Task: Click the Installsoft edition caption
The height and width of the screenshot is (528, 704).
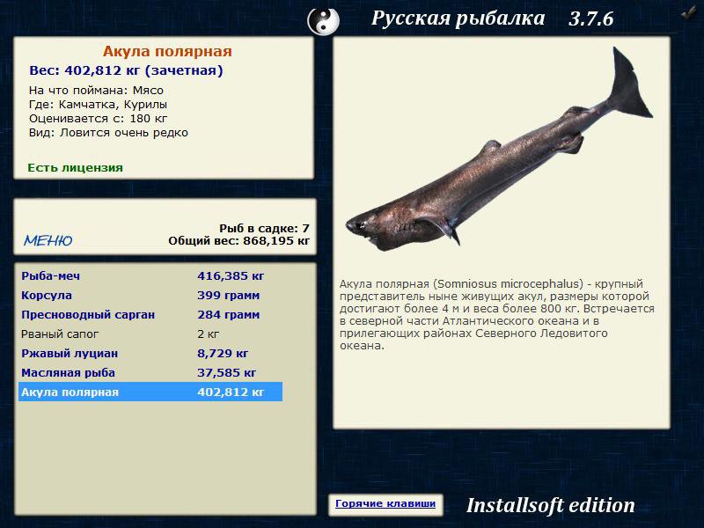Action: (x=551, y=505)
